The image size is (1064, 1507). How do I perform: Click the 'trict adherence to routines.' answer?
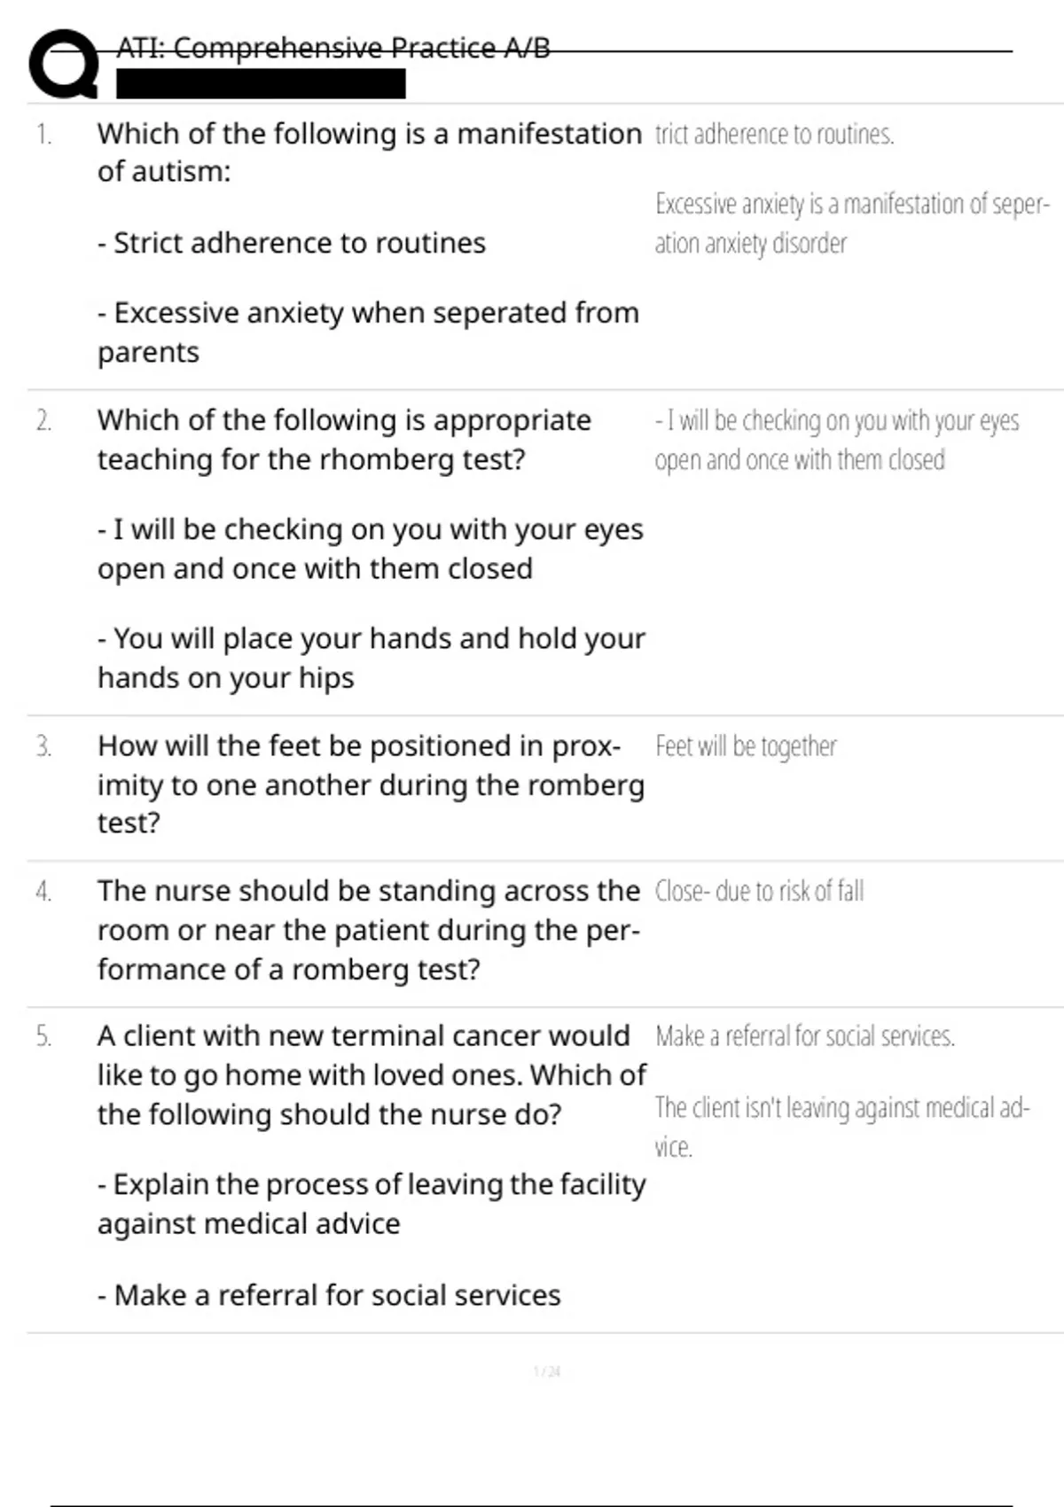tap(774, 135)
